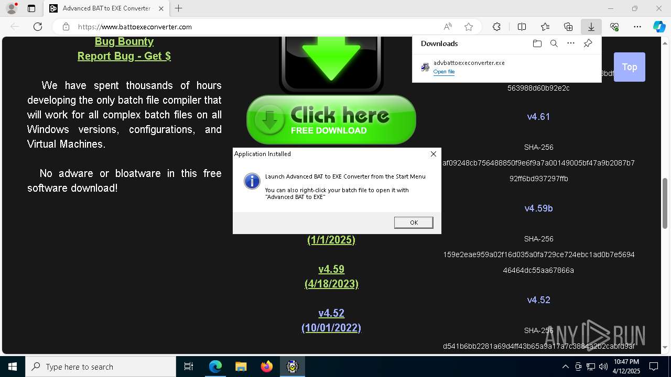The height and width of the screenshot is (377, 671).
Task: Open File Explorer from the taskbar
Action: 241,367
